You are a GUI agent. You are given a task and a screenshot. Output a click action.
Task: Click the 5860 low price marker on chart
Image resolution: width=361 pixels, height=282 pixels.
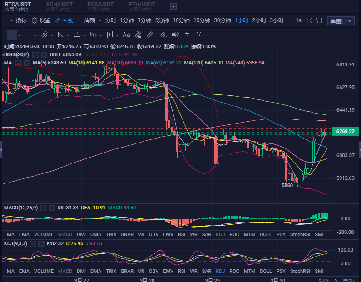pyautogui.click(x=290, y=186)
